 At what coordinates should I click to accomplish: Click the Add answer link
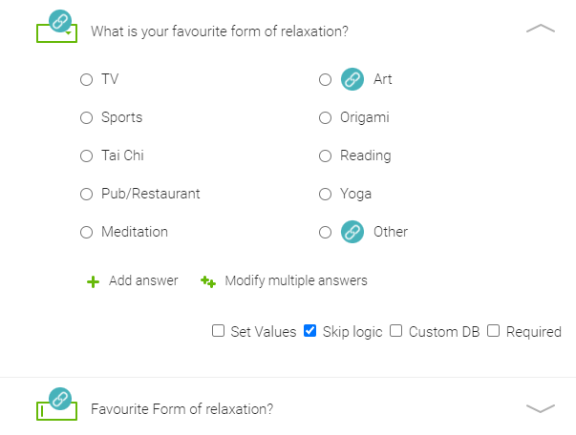(143, 280)
